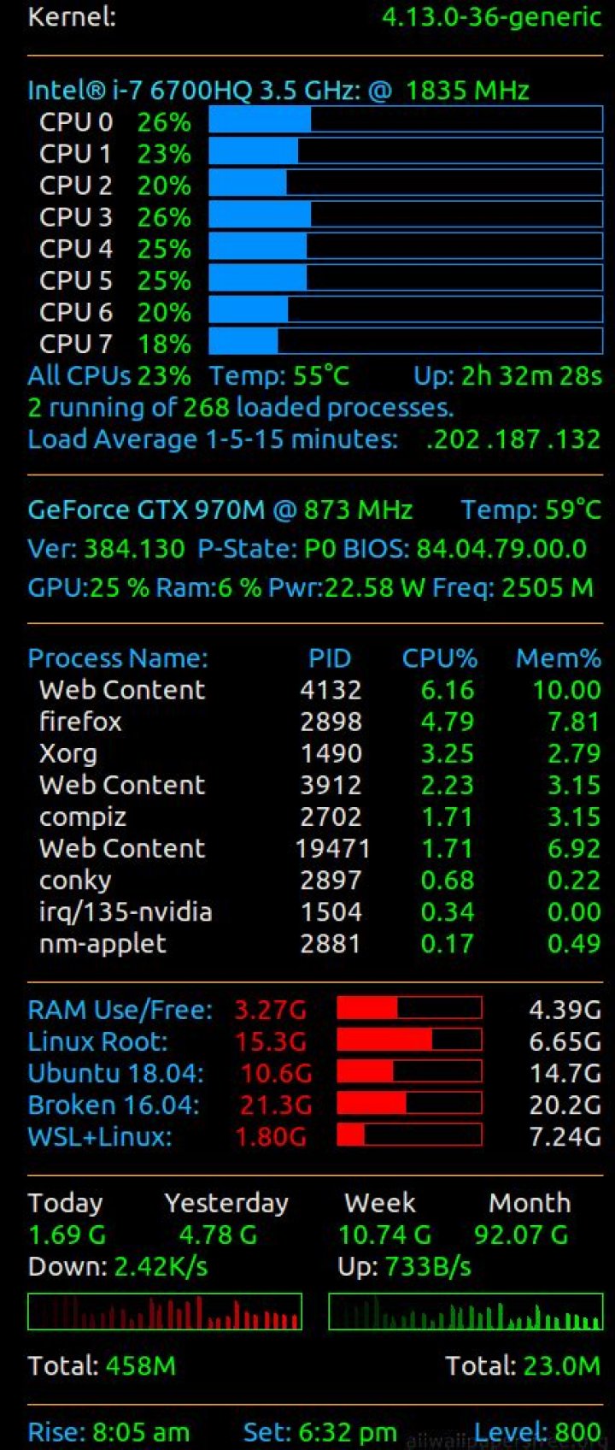Click the CPU 7 usage bar
The height and width of the screenshot is (1450, 615).
406,341
